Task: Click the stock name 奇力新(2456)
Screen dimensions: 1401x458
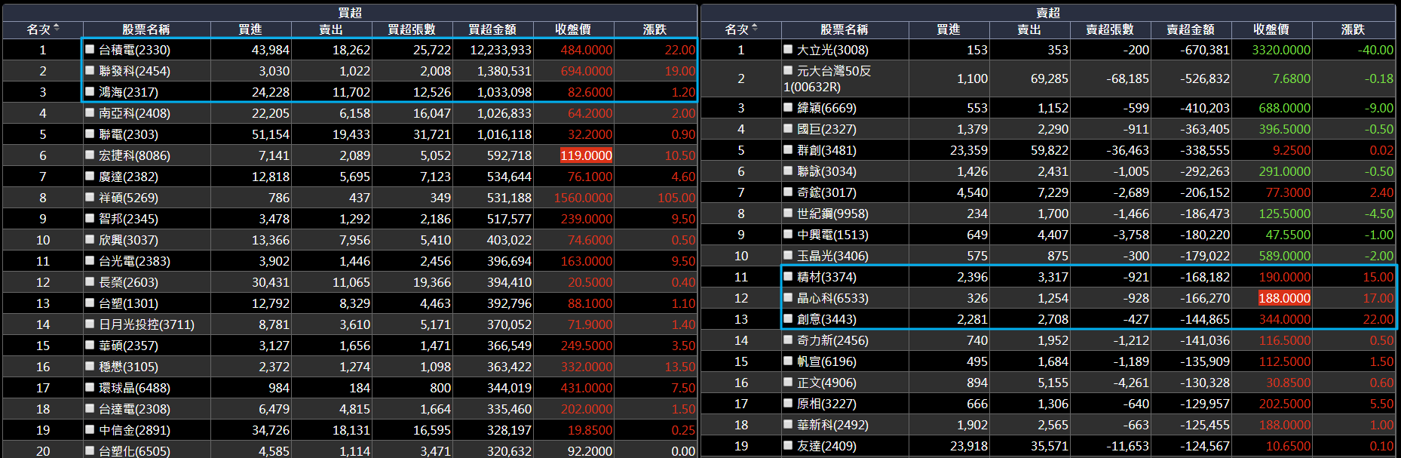Action: 832,340
